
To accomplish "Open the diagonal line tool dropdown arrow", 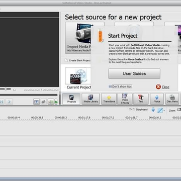I will pyautogui.click(x=164, y=111).
